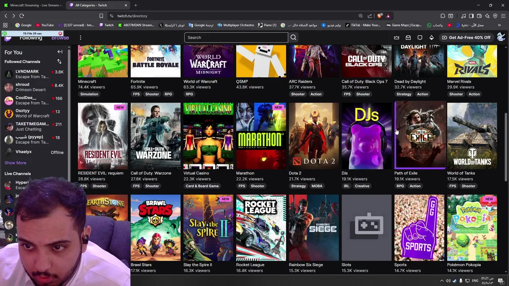Click the share page icon
Viewport: 509px width, 286px height.
370,16
